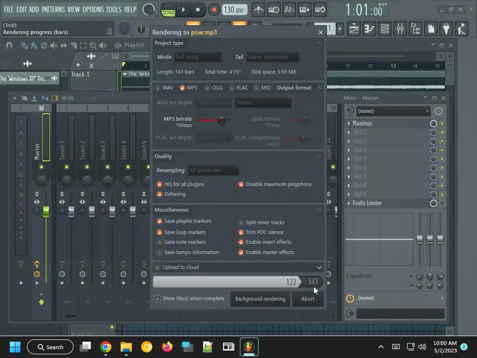Open Mixer input (none) dropdown

[x=393, y=111]
